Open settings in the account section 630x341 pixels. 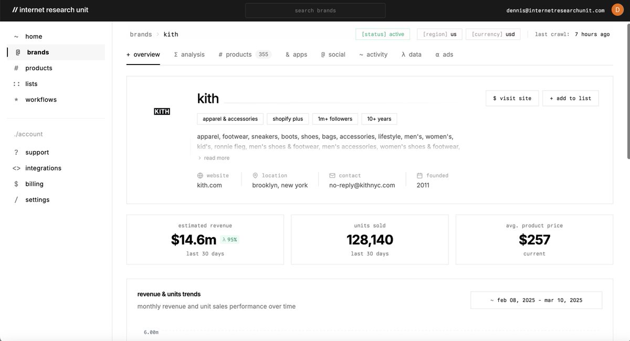tap(56, 200)
